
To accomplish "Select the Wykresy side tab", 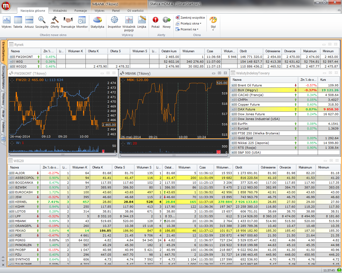I will 3,99.
